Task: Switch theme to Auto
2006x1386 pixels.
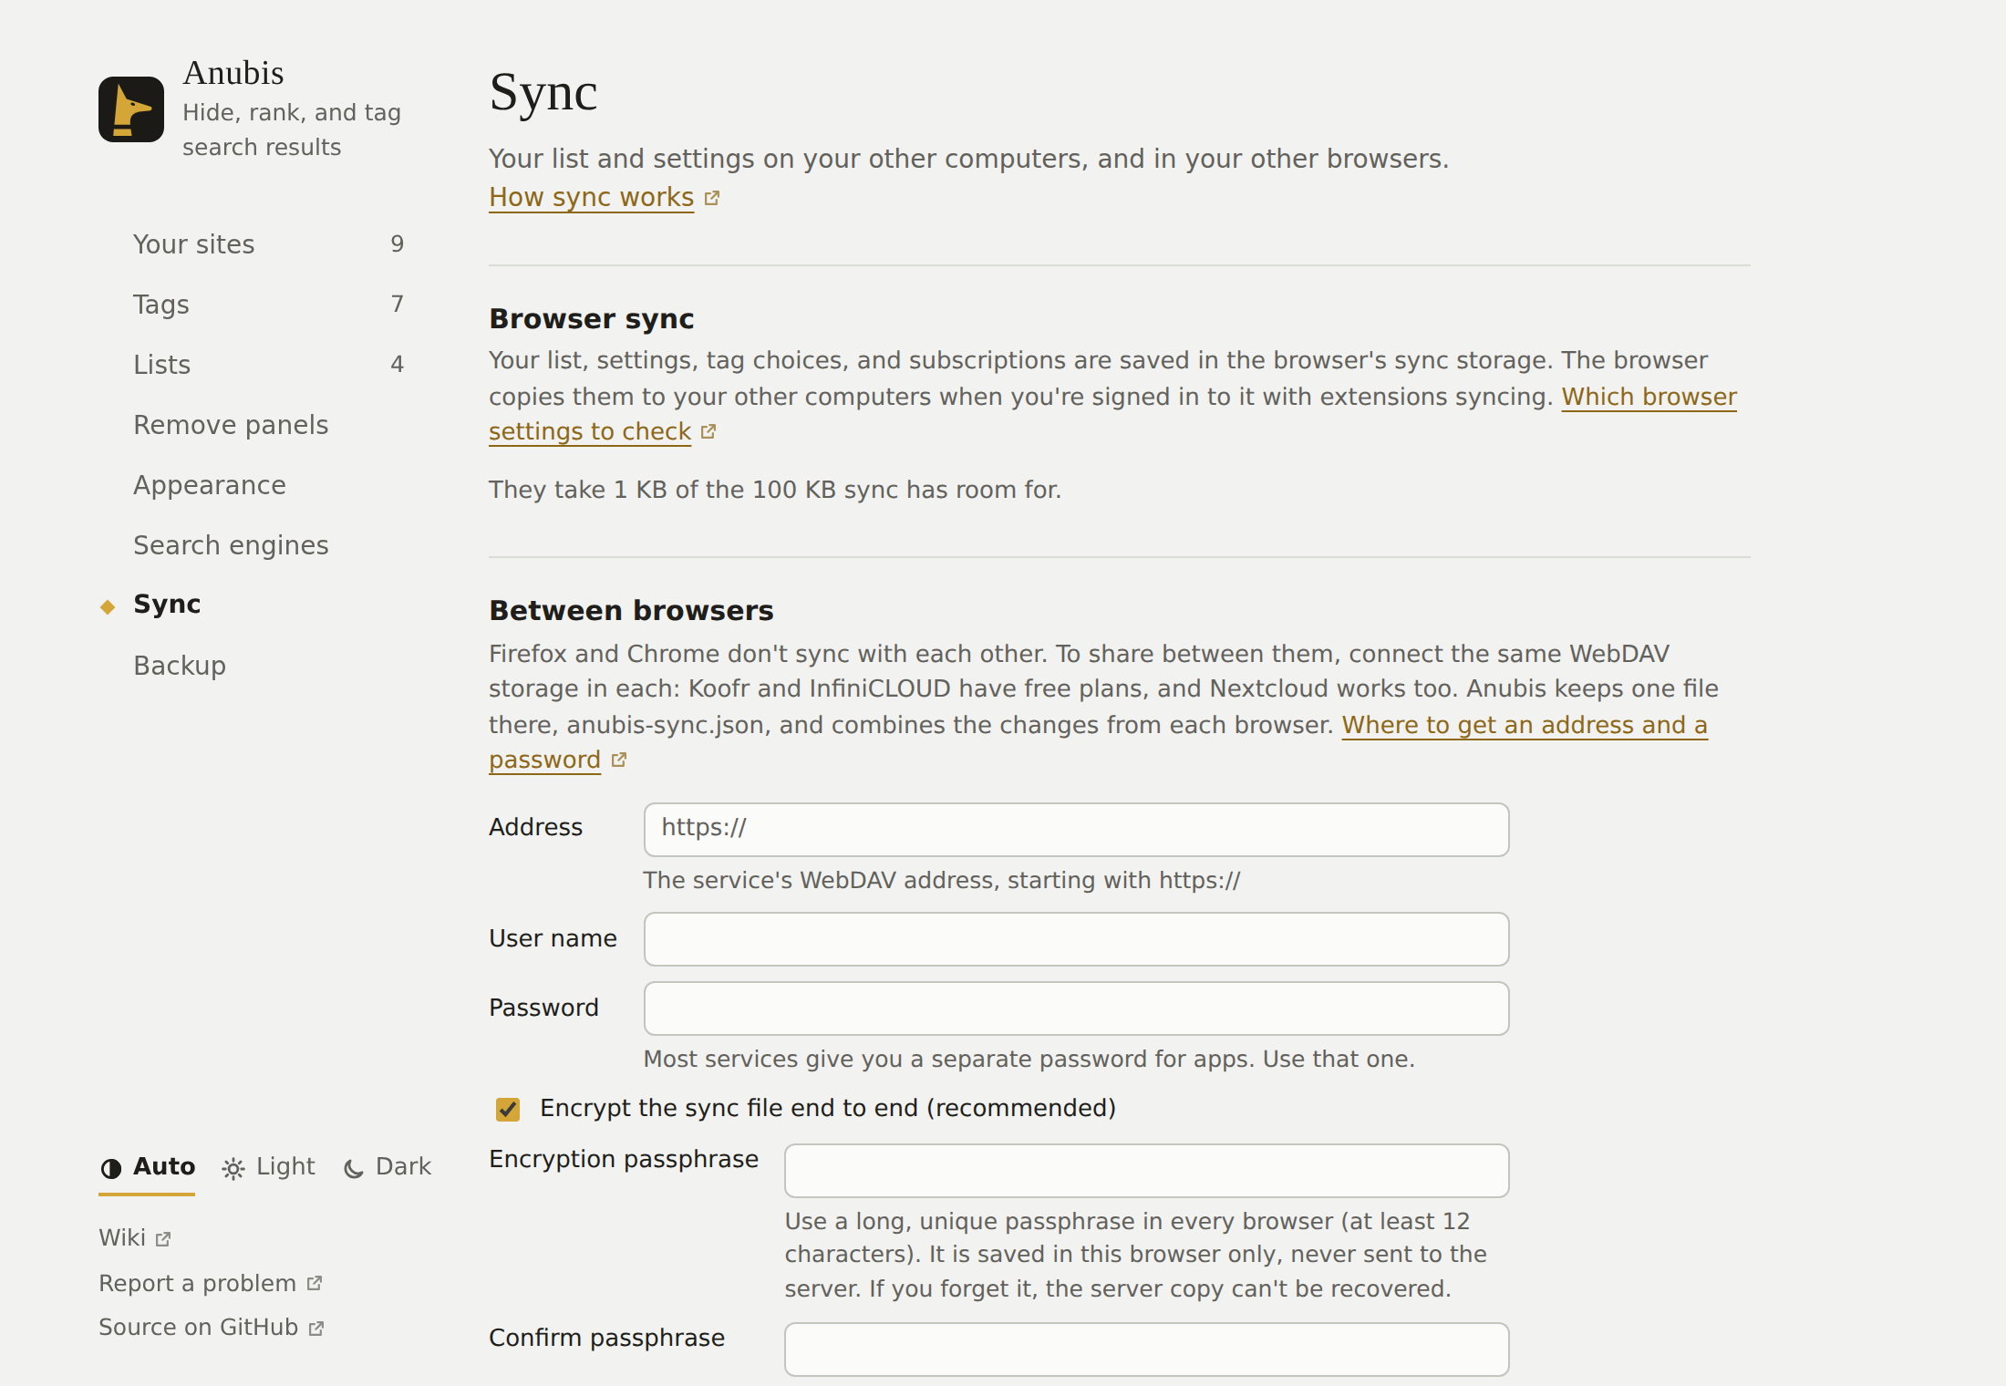Action: click(147, 1168)
